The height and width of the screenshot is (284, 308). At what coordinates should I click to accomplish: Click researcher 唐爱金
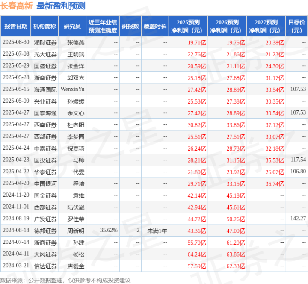pos(76,266)
